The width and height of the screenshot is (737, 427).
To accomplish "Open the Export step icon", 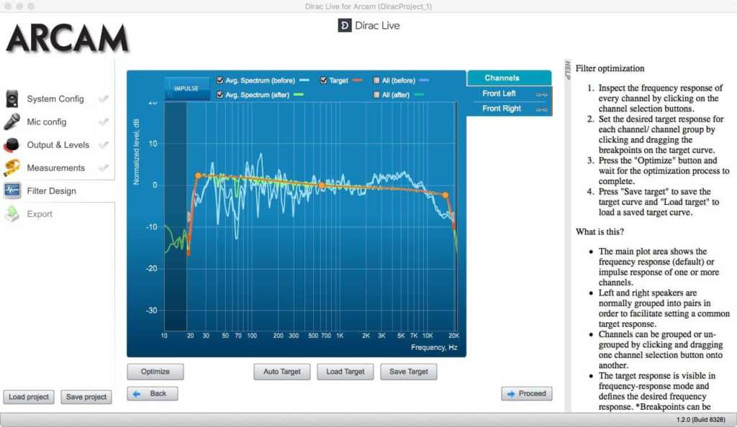I will [12, 213].
